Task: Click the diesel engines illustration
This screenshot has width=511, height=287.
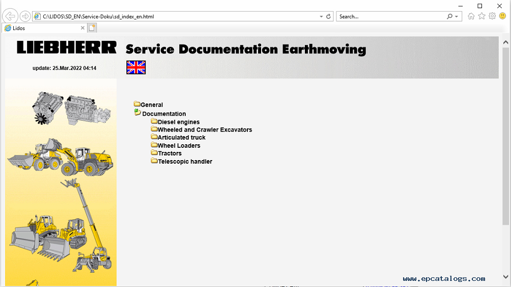Action: click(71, 108)
